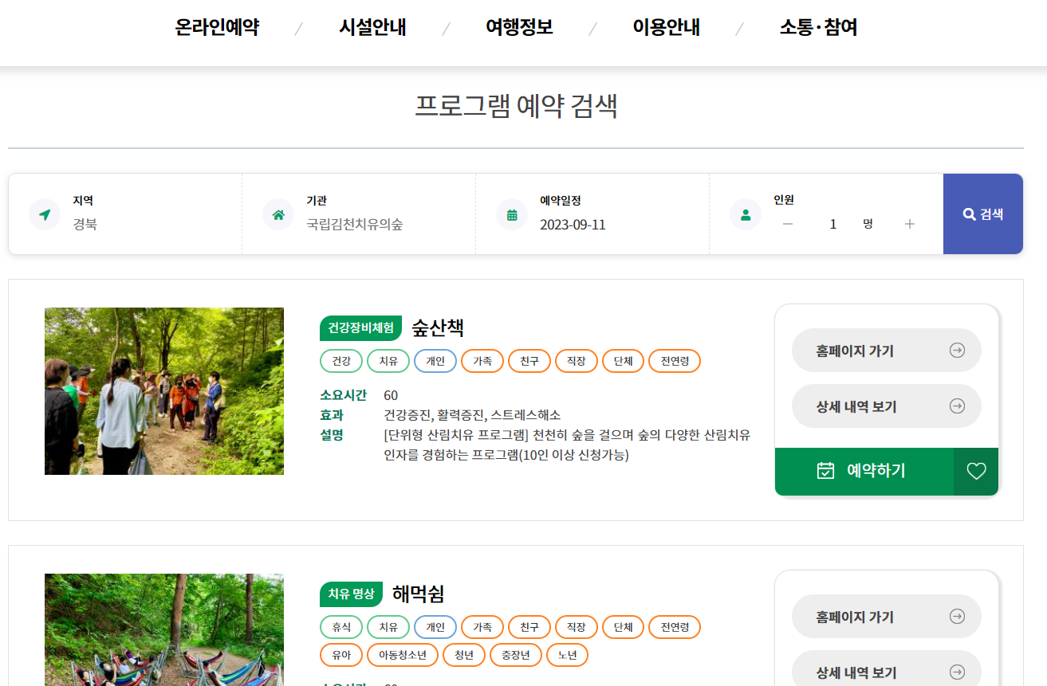Click arrow icon in 숲산책 상세 내역 보기
This screenshot has width=1047, height=686.
coord(957,406)
